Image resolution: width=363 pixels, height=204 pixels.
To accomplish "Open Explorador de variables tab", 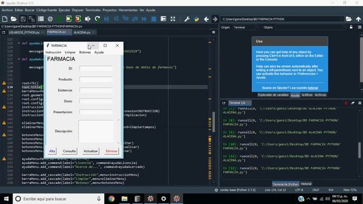I will (x=273, y=95).
